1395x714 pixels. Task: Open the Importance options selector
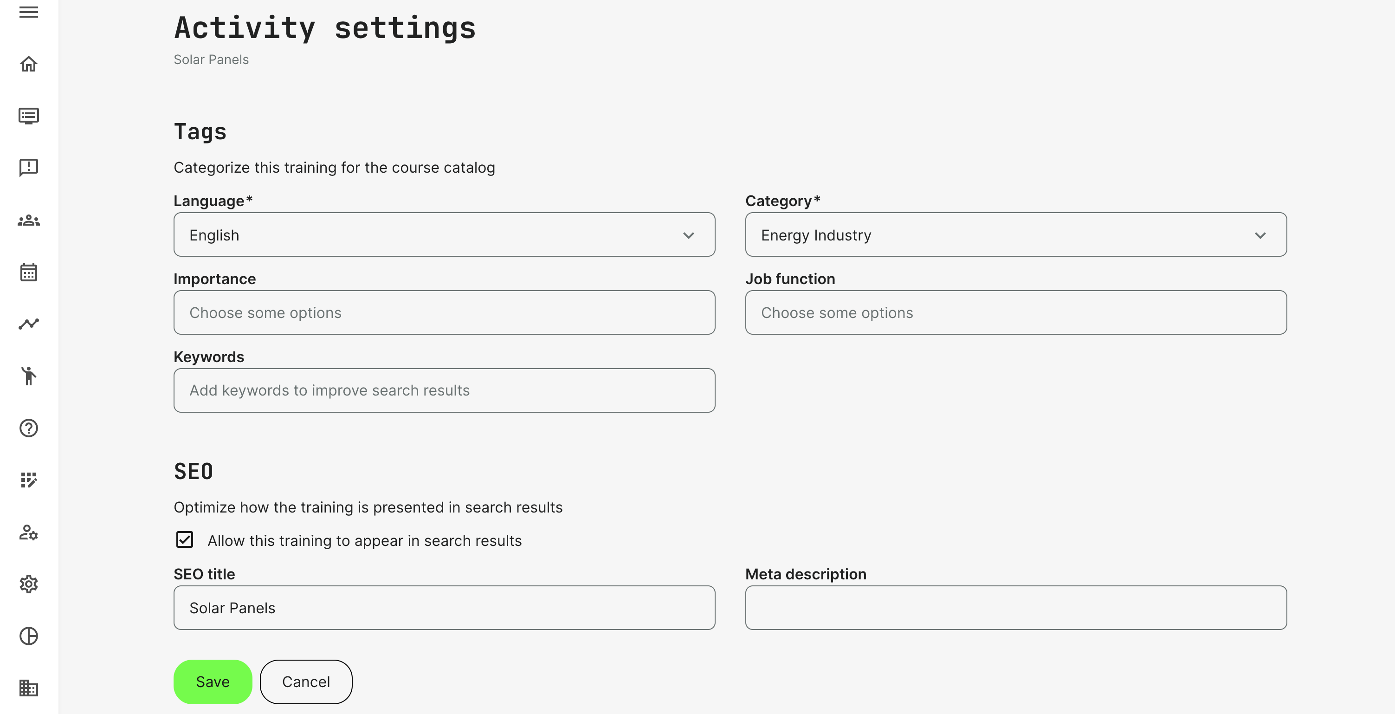444,312
